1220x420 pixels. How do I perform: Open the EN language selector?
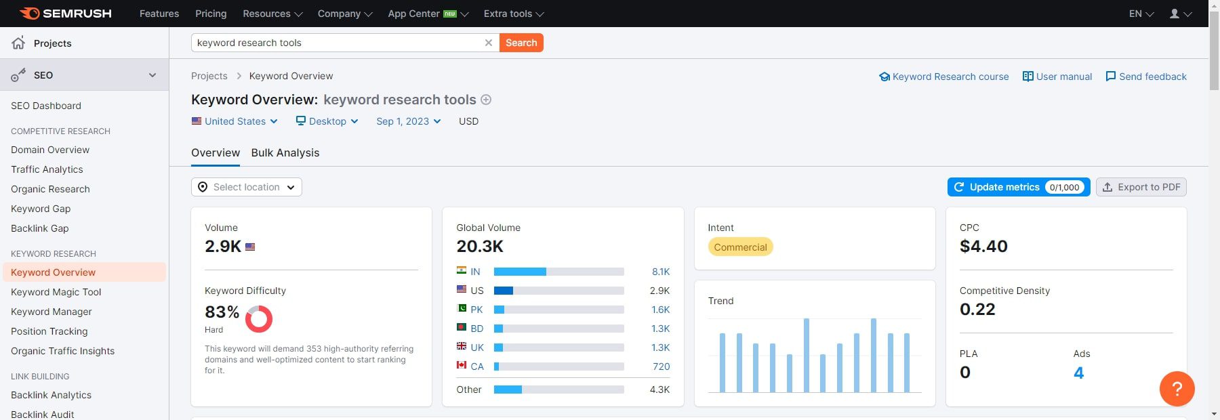1141,14
